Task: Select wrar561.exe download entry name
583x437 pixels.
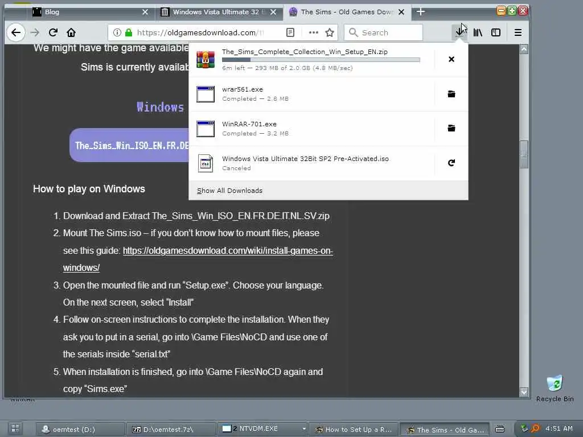Action: [243, 89]
